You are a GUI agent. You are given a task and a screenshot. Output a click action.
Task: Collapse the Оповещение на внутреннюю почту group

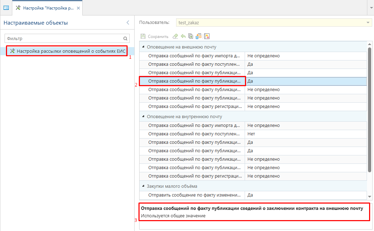click(143, 117)
